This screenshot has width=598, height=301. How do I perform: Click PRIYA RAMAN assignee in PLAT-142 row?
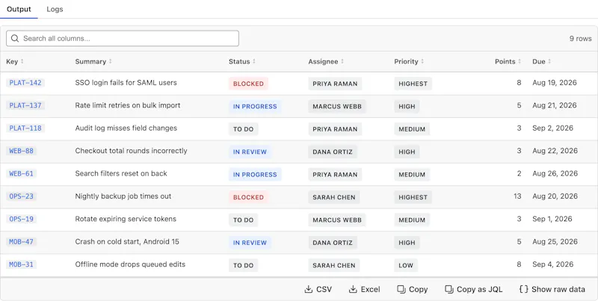pos(335,84)
